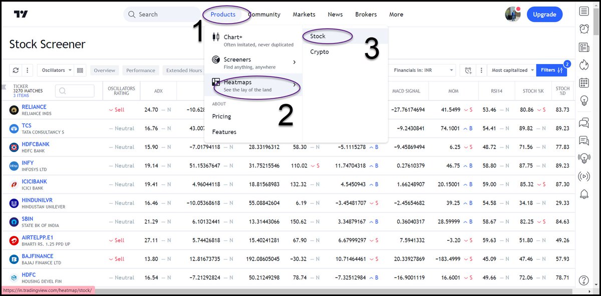Image resolution: width=601 pixels, height=296 pixels.
Task: Open three-dot menu next to alert icon
Action: (x=480, y=70)
